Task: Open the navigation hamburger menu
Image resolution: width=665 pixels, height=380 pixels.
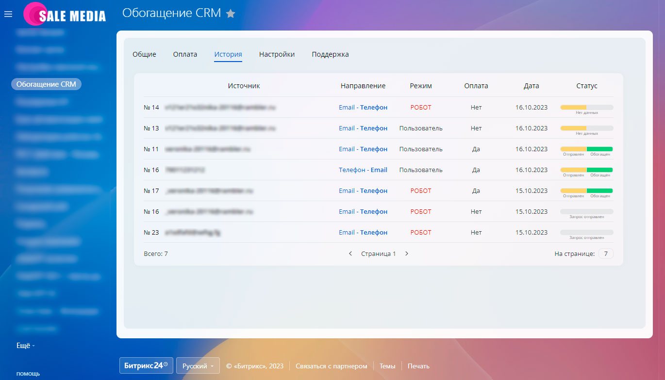Action: pyautogui.click(x=8, y=14)
